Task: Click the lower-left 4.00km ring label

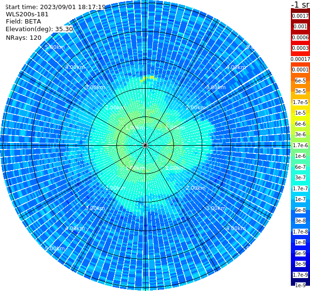Action: (75, 228)
